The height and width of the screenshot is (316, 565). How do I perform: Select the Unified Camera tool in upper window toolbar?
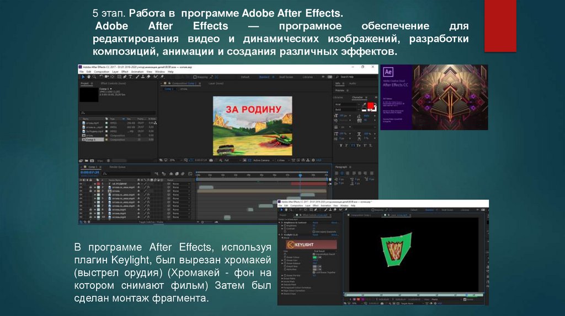tap(106, 77)
